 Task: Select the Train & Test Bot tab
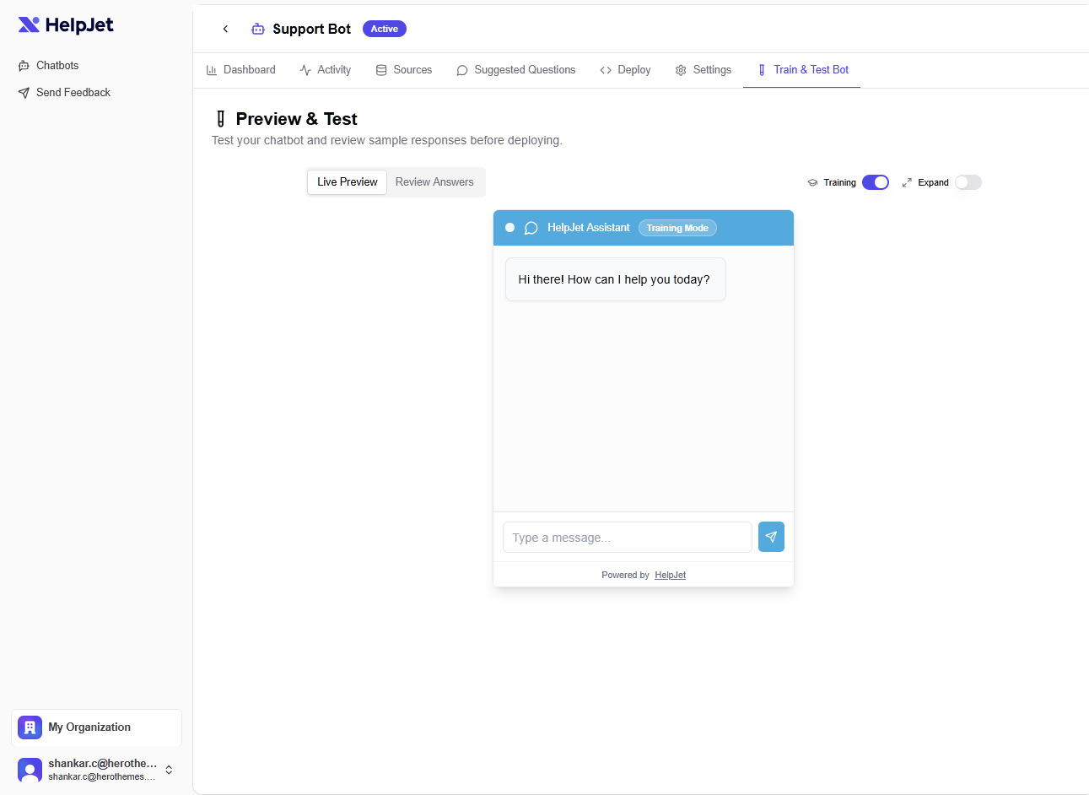pos(802,70)
